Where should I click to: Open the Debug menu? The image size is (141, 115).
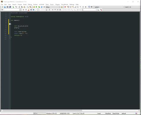(30, 4)
